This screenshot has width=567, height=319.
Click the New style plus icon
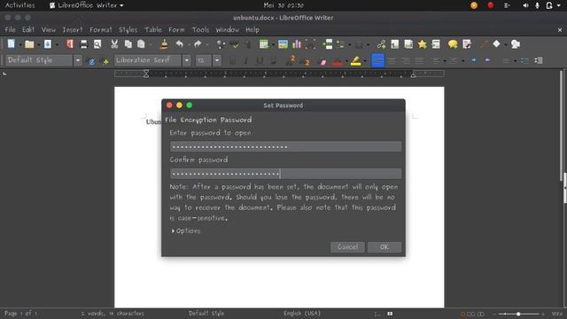click(105, 62)
